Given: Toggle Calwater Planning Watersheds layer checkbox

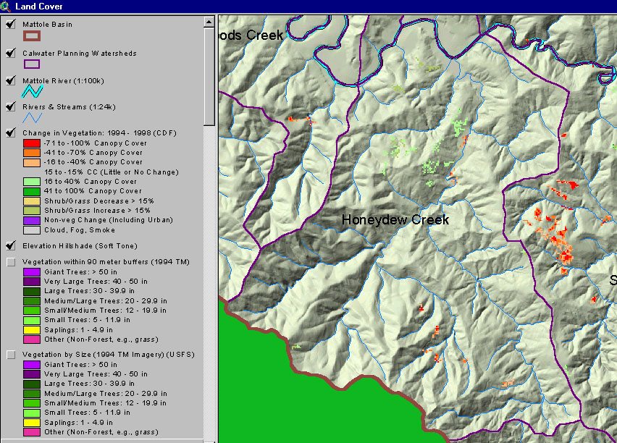Looking at the screenshot, I should (x=11, y=53).
